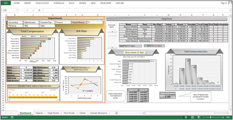The width and height of the screenshot is (233, 120).
Task: Toggle the Accounting department slicer item
Action: (15, 22)
